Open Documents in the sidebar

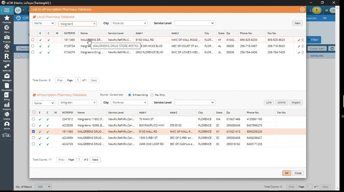click(7, 87)
